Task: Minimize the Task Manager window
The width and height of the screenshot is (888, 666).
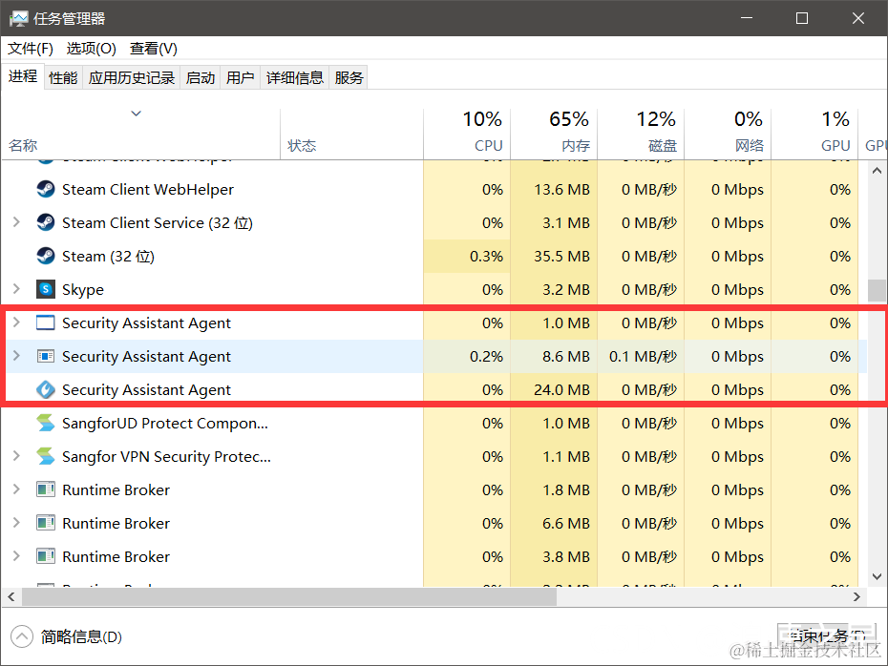Action: pos(747,18)
